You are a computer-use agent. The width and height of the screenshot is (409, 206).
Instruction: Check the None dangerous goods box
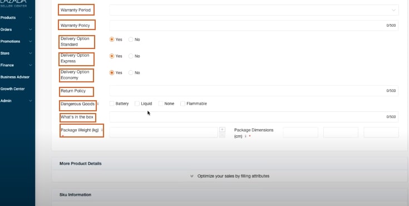[x=161, y=104]
